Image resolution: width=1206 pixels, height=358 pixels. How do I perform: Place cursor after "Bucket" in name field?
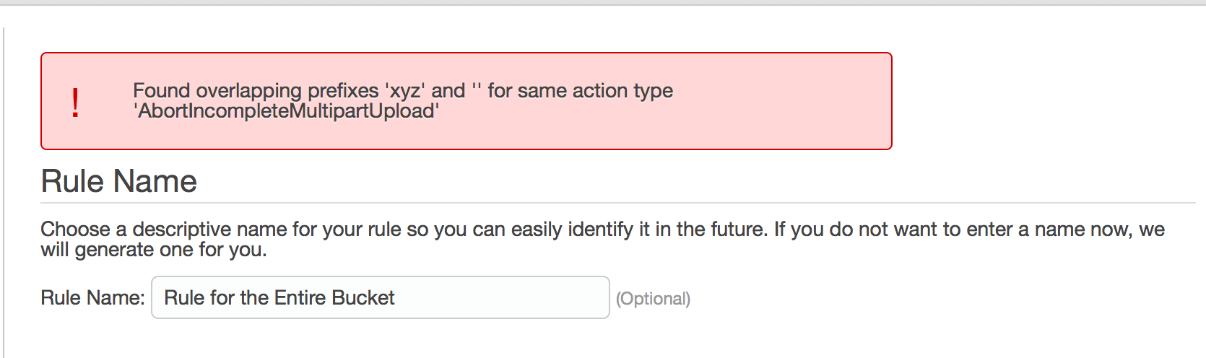click(396, 298)
